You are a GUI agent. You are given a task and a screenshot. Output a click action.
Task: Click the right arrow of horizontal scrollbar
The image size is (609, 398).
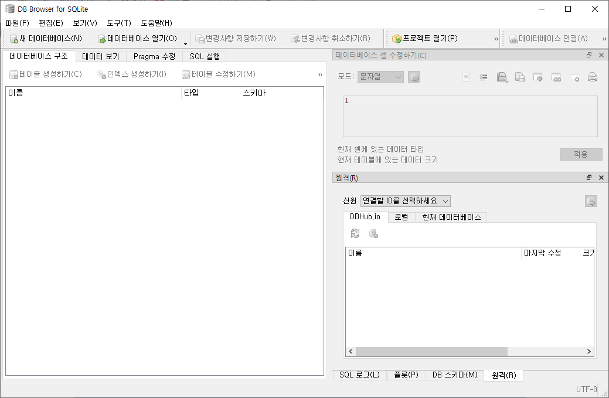[x=589, y=352]
